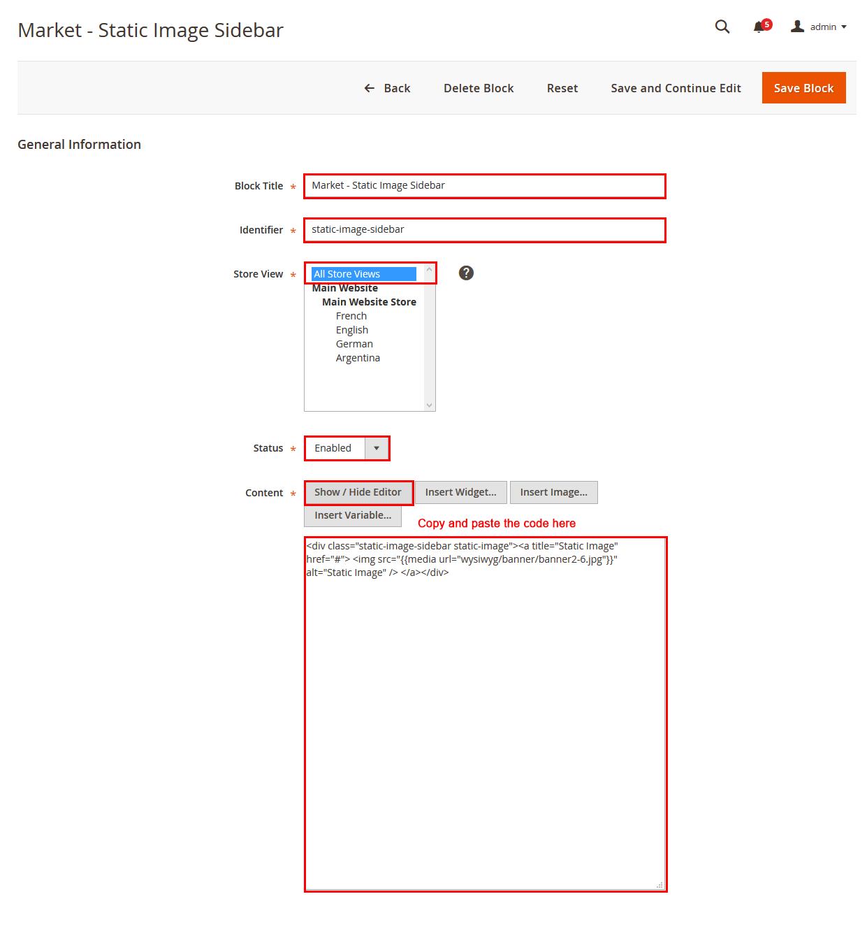Click the admin user avatar icon

pyautogui.click(x=797, y=27)
